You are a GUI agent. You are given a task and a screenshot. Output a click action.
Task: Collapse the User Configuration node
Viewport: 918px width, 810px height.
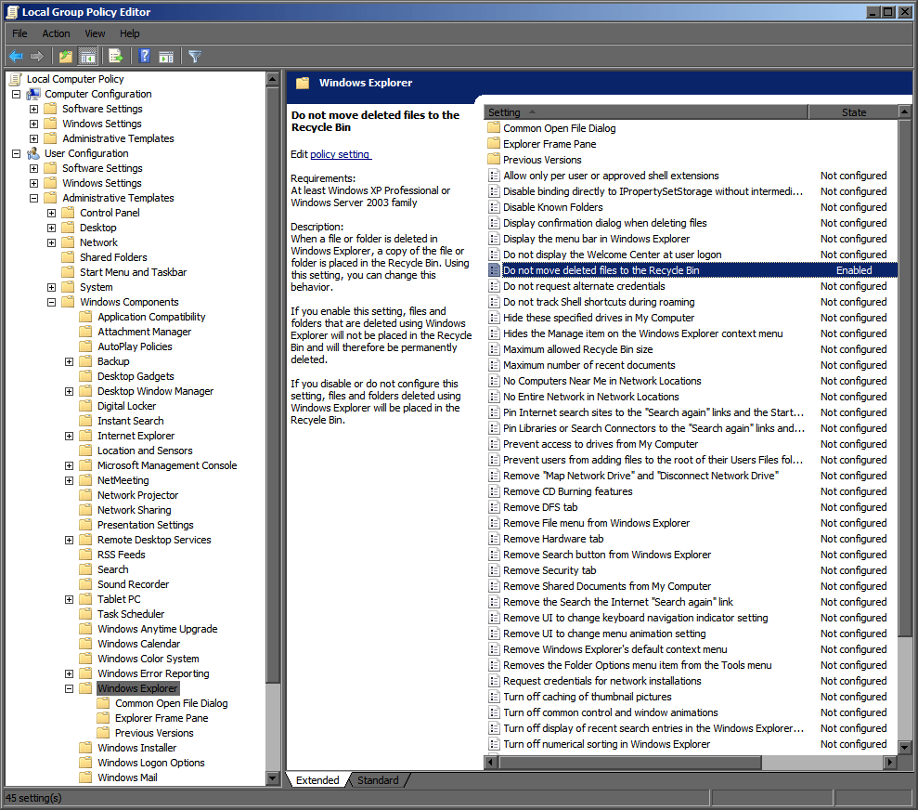[x=17, y=153]
